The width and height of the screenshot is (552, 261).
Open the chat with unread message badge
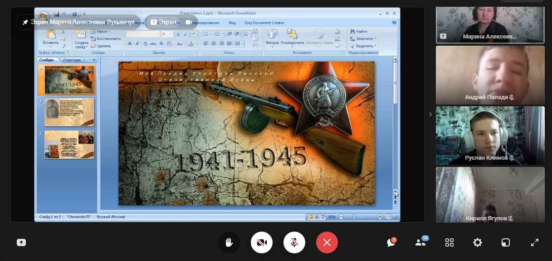click(391, 242)
